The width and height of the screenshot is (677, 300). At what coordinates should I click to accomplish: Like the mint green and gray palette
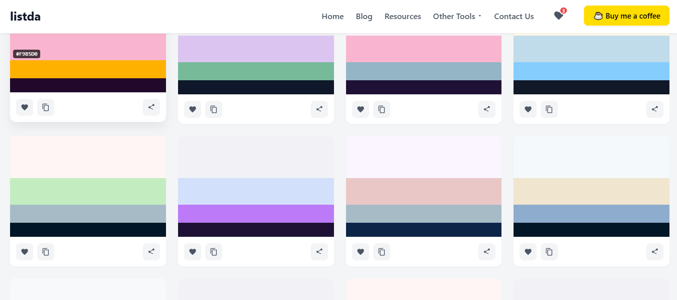point(25,252)
